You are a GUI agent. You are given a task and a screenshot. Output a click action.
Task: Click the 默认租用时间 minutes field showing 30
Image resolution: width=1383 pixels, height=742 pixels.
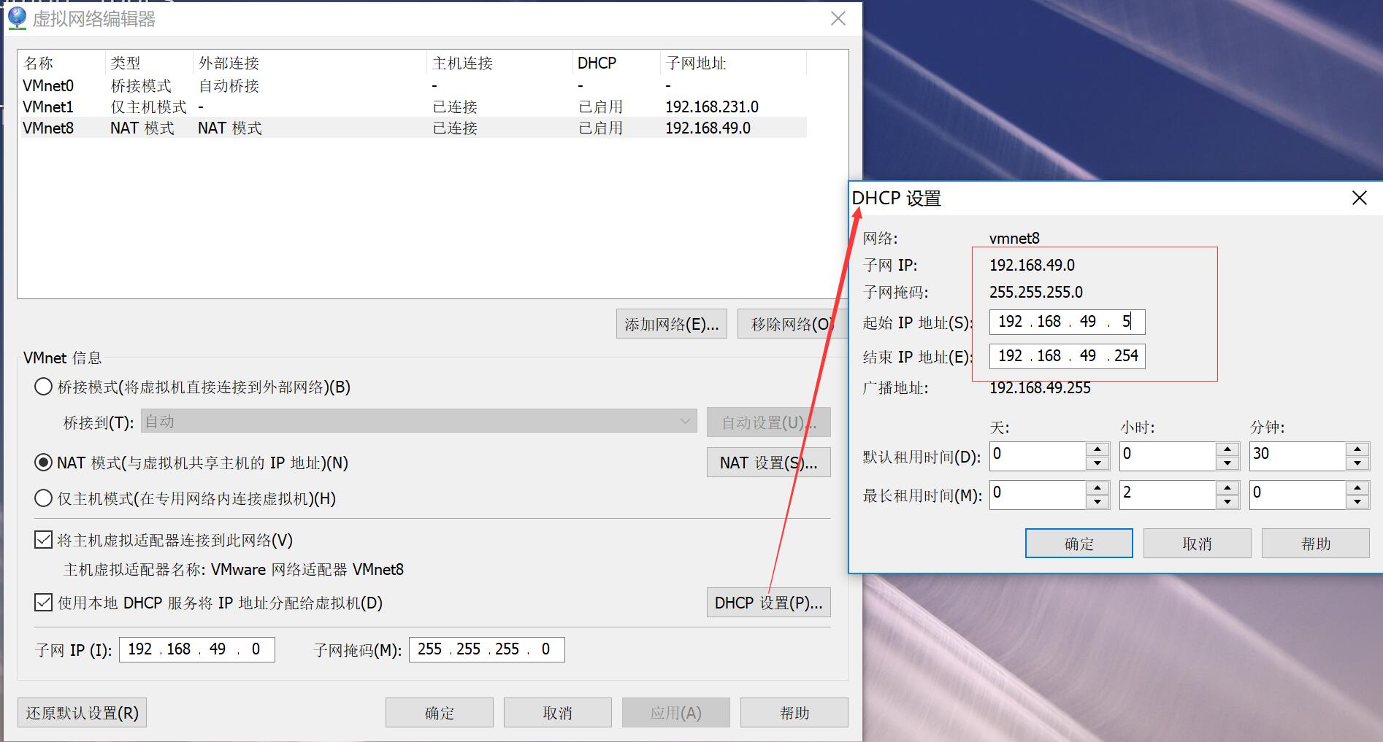click(1298, 456)
